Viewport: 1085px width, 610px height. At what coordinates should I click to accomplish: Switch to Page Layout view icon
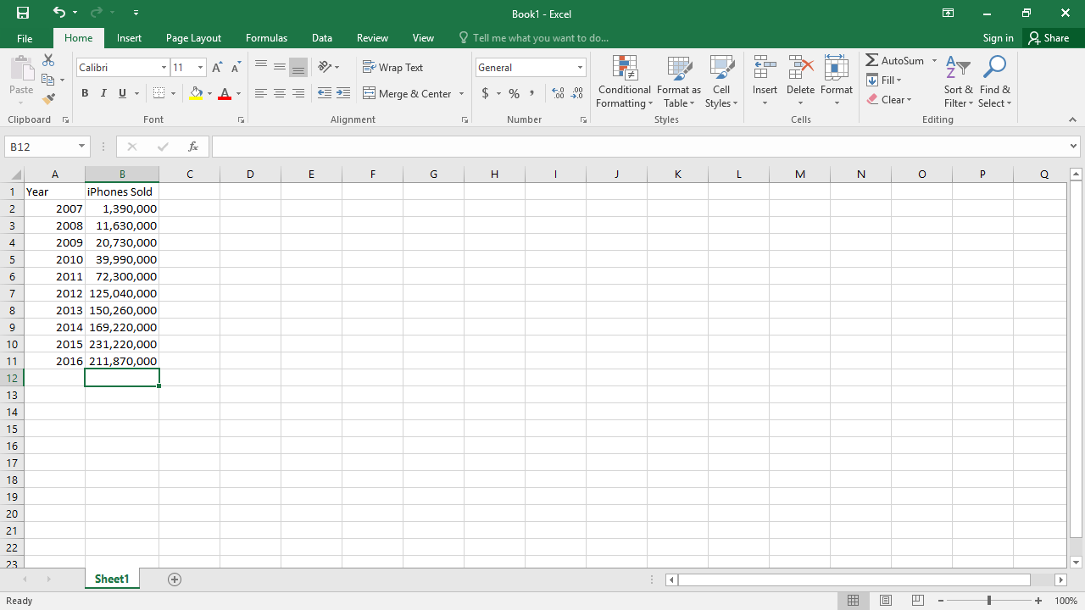coord(886,601)
